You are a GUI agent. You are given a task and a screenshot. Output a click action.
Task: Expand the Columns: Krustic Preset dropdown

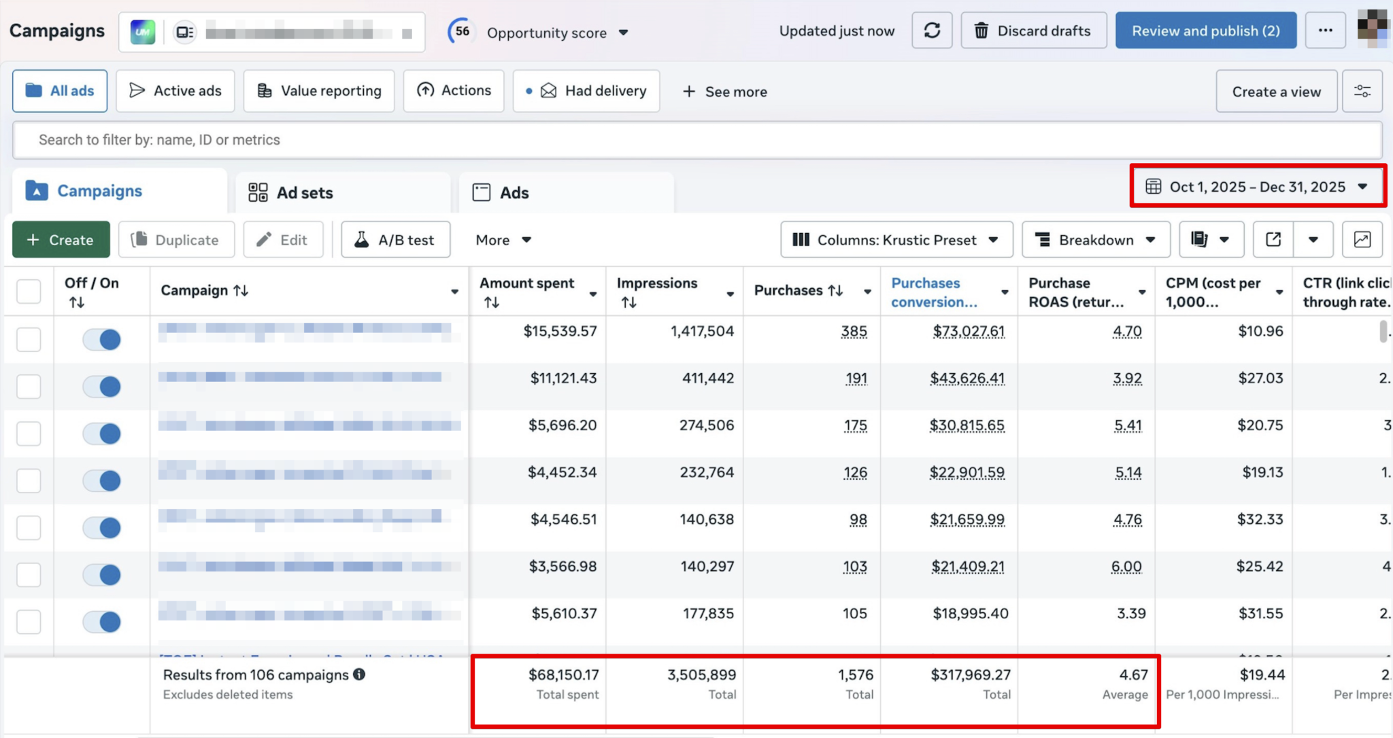click(x=896, y=240)
